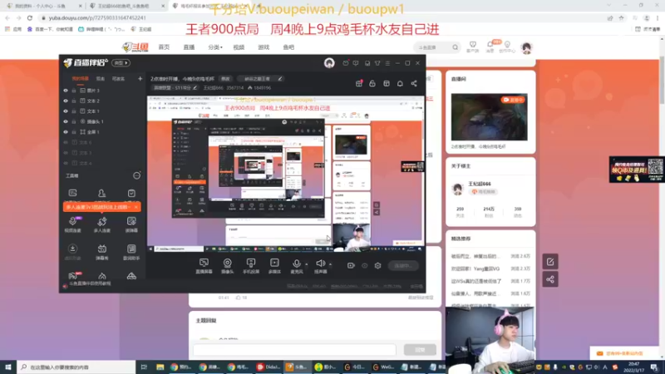Switch to the 我的场景 tab
The image size is (665, 374).
(x=80, y=79)
